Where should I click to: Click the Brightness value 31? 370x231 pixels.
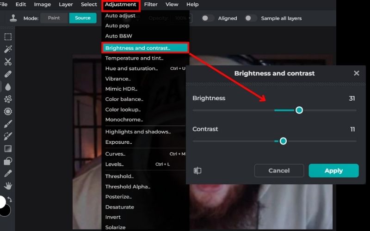[x=352, y=98]
